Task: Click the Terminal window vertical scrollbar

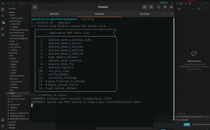Action: tap(174, 69)
